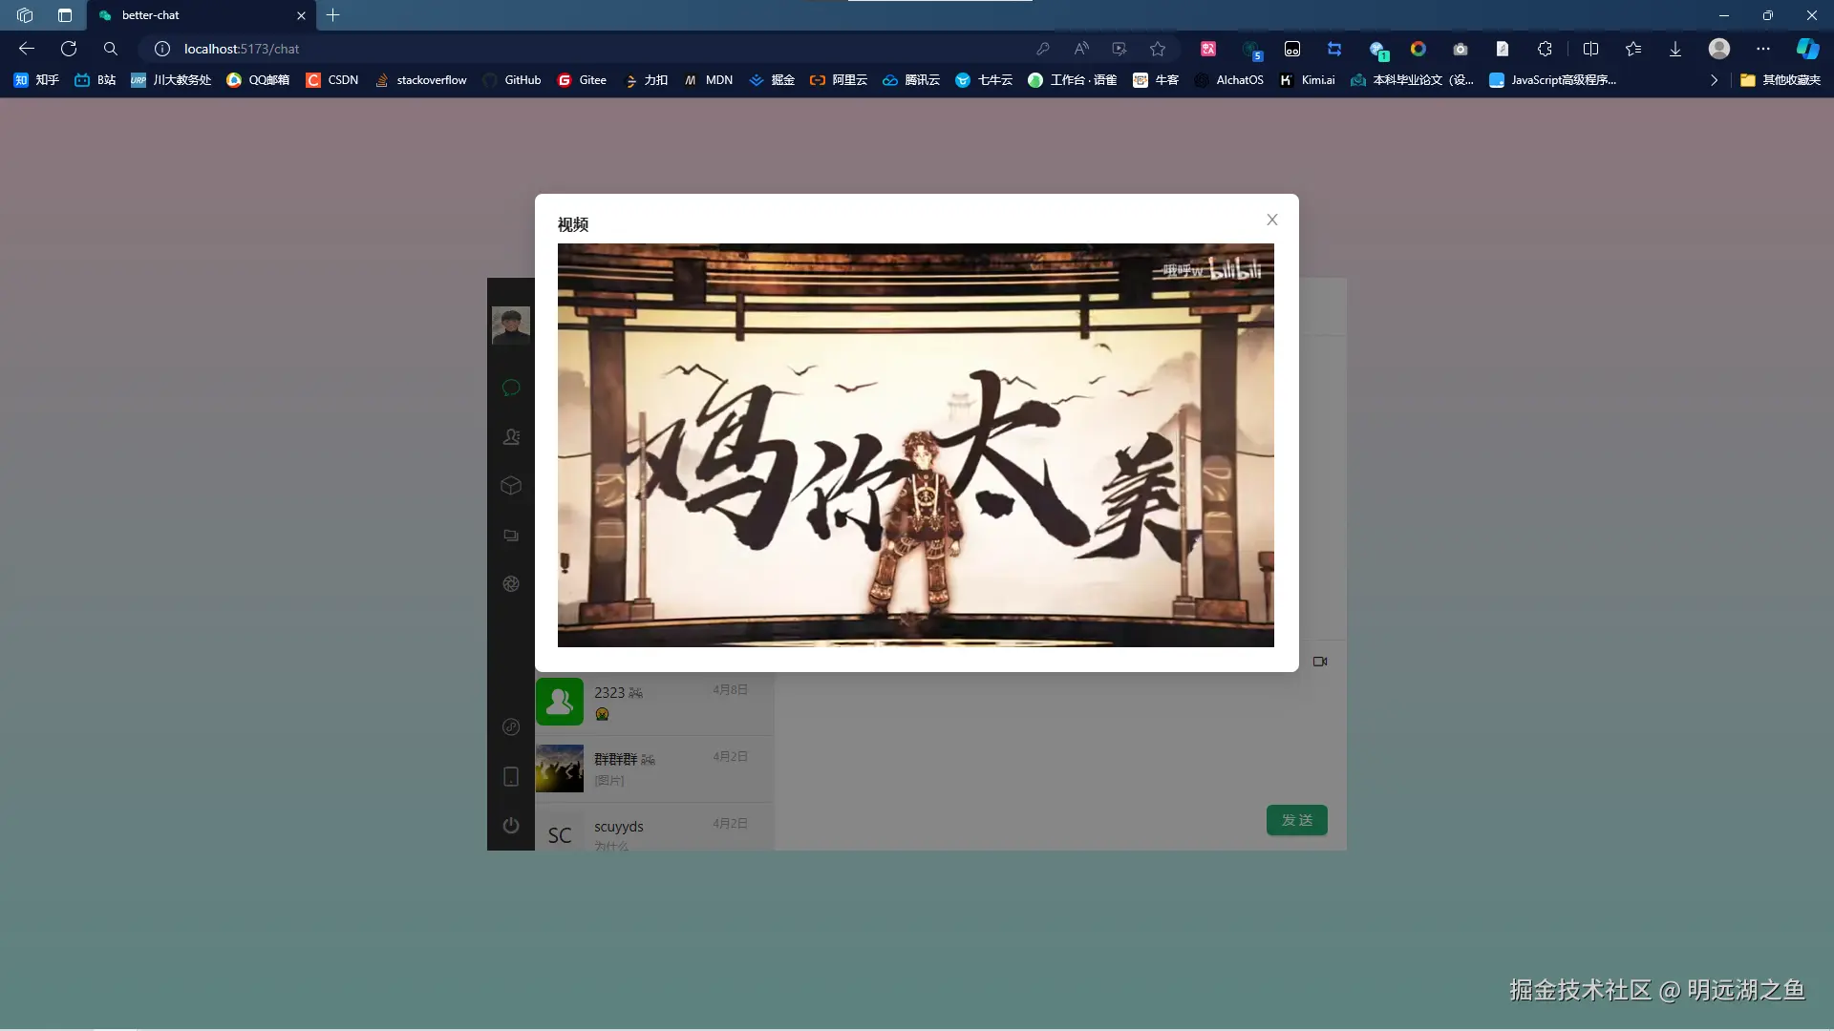
Task: Open the chat conversations panel
Action: 511,388
